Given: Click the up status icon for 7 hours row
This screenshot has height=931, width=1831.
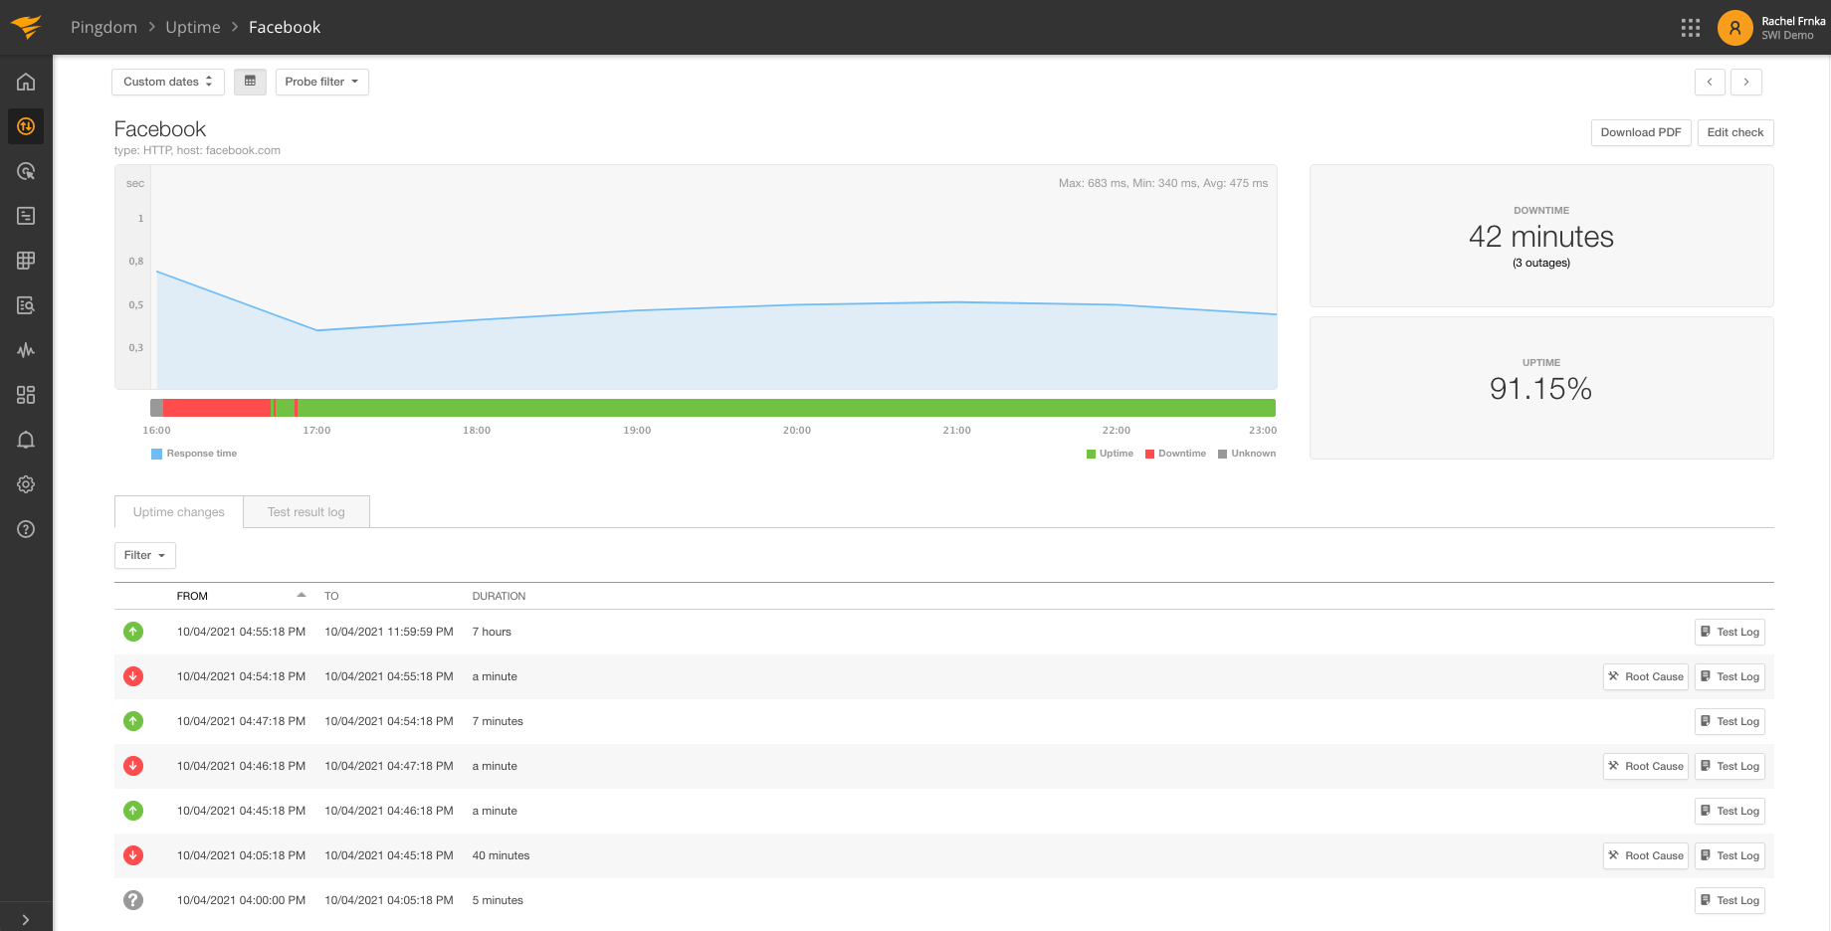Looking at the screenshot, I should pyautogui.click(x=133, y=632).
